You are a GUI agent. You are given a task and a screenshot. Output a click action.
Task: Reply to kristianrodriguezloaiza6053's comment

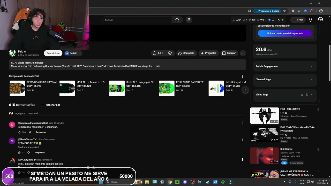point(41,132)
